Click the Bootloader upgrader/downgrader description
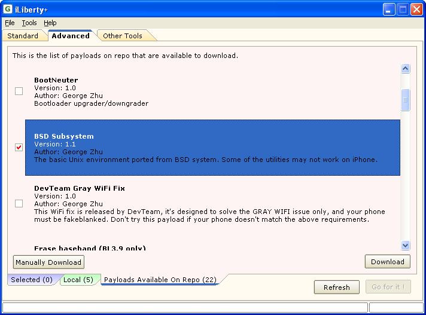 tap(92, 103)
